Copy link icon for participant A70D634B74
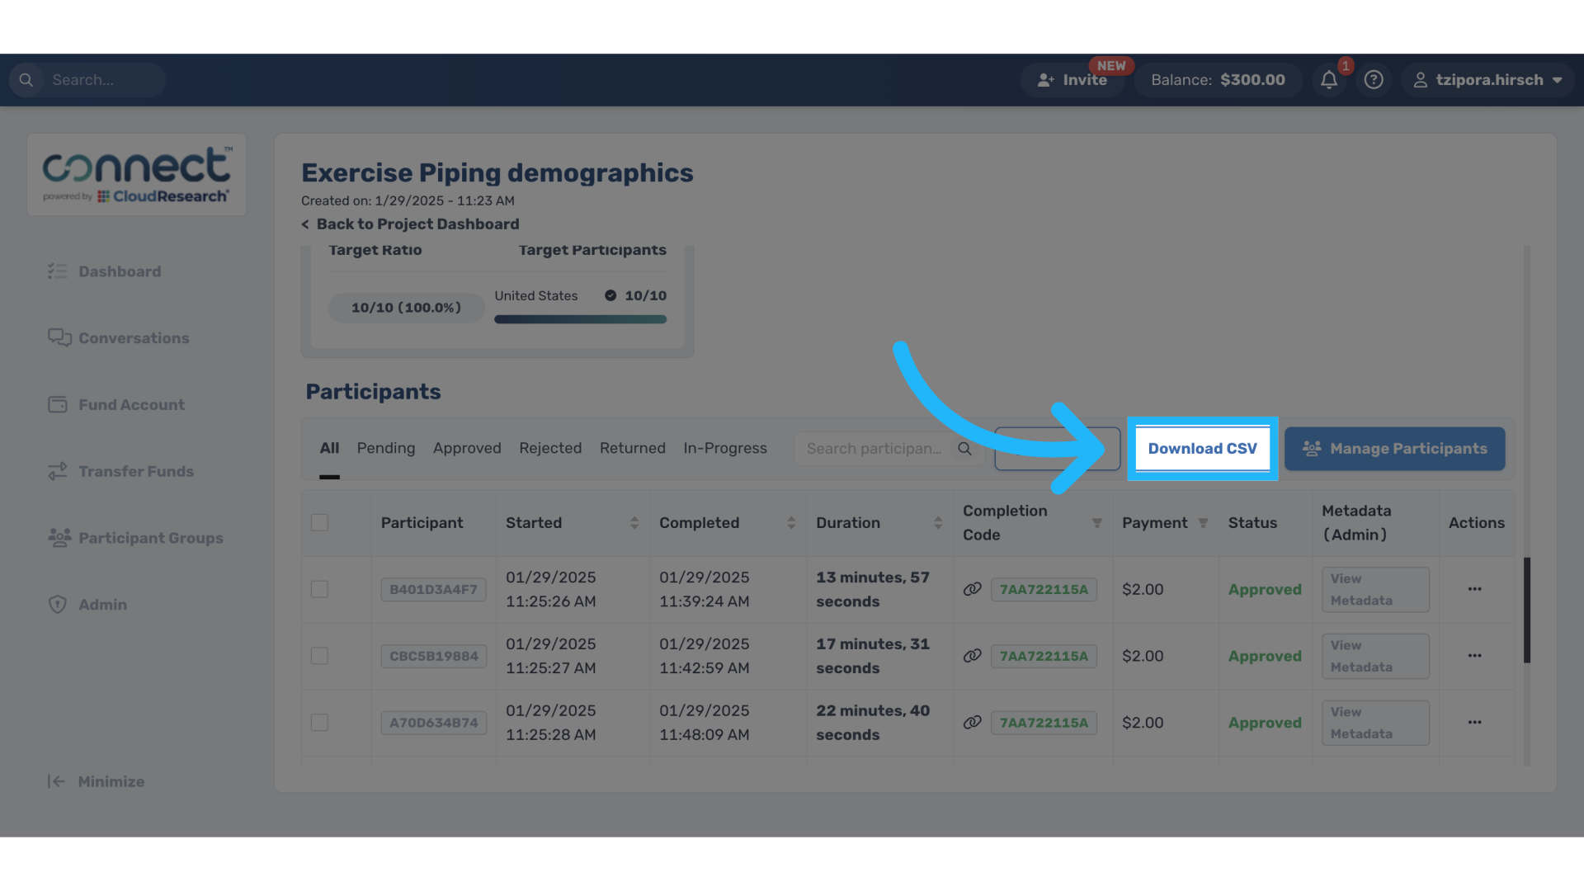Image resolution: width=1584 pixels, height=891 pixels. 973,723
